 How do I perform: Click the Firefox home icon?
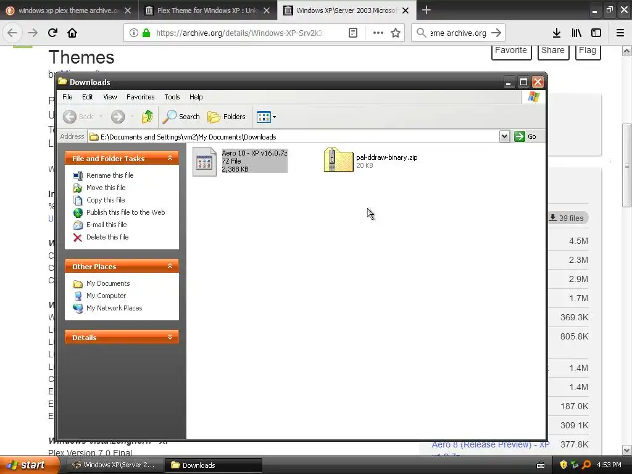point(72,33)
